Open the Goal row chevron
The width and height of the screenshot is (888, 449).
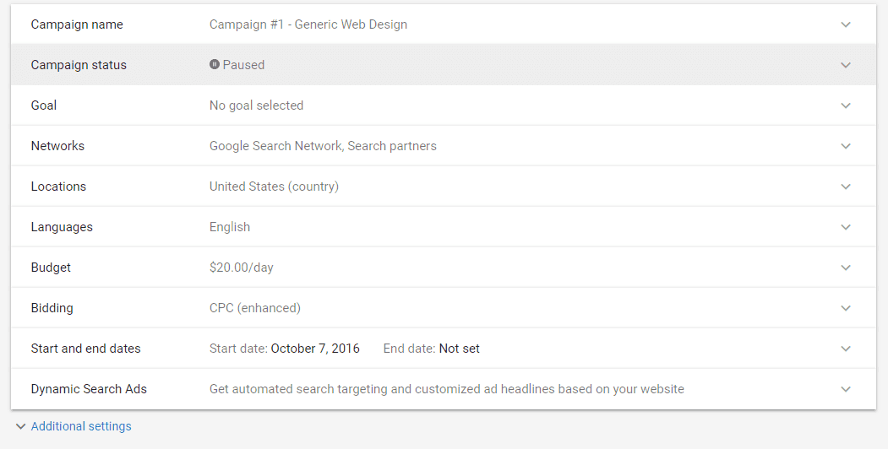[x=846, y=105]
